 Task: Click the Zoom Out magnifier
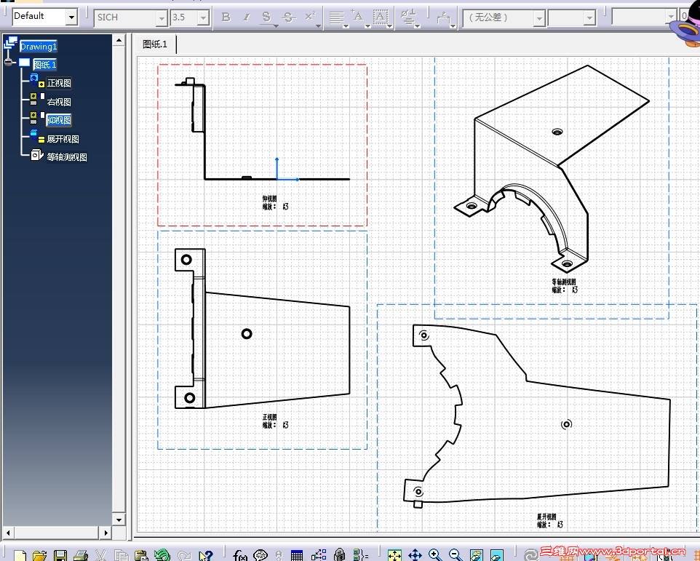pos(456,556)
